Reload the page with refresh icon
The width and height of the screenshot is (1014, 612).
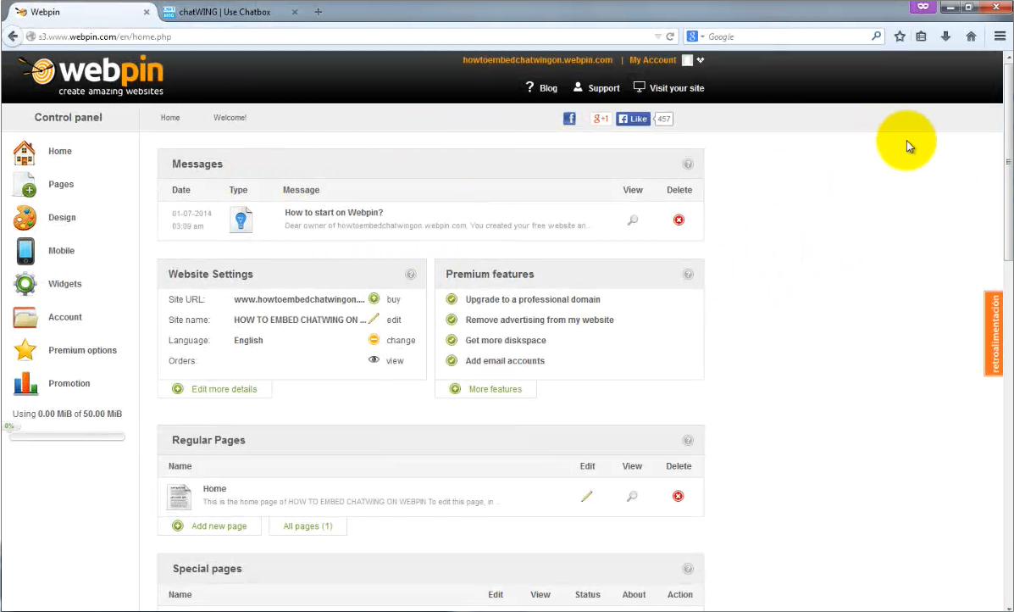[x=670, y=37]
